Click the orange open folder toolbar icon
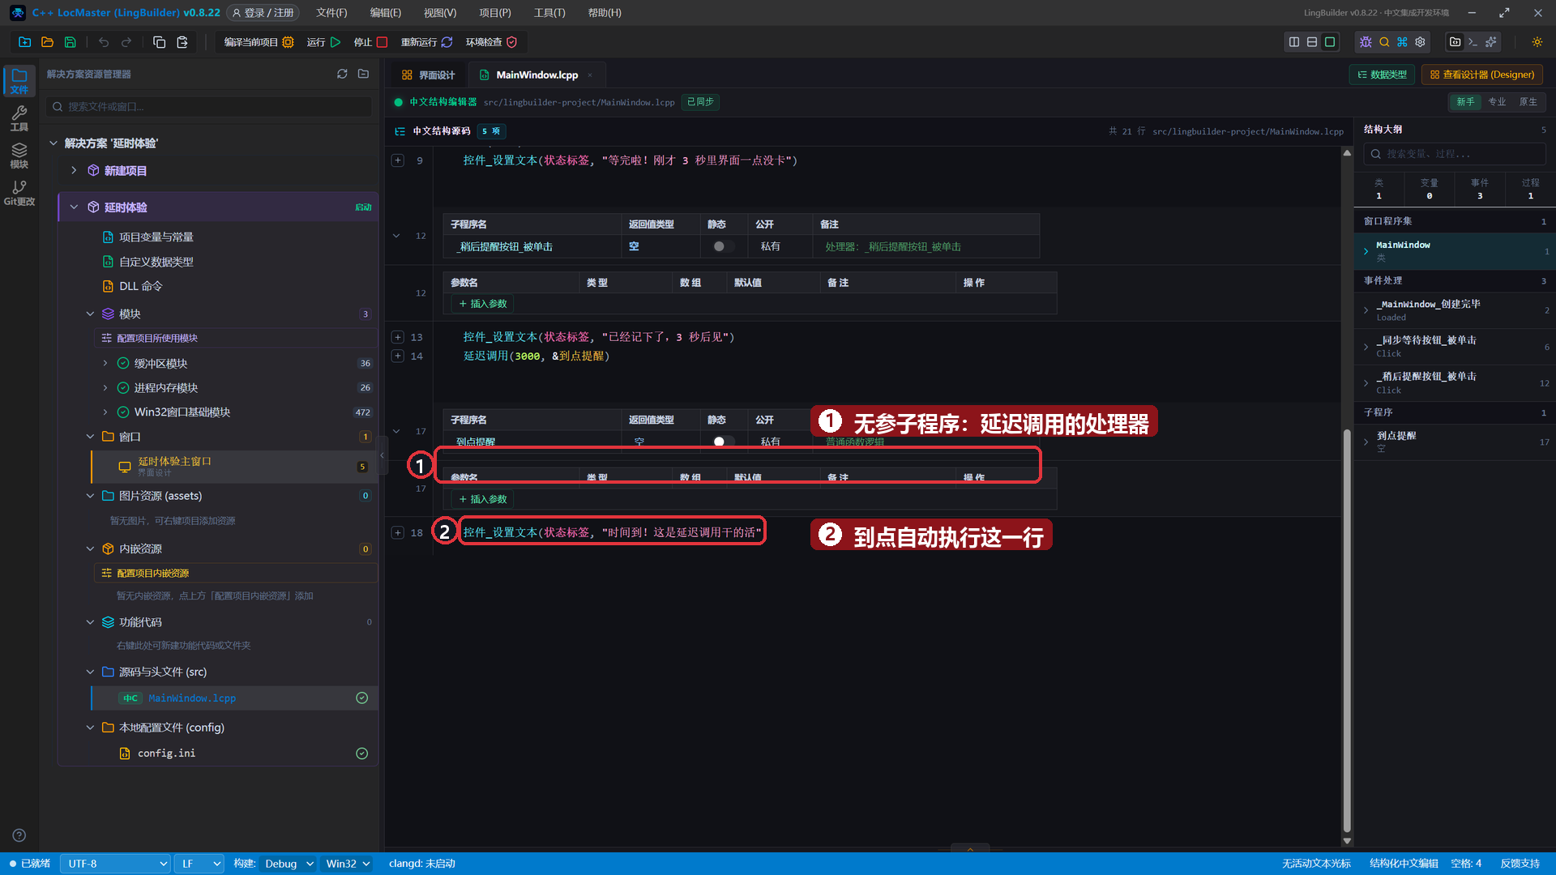This screenshot has width=1556, height=875. pos(47,42)
